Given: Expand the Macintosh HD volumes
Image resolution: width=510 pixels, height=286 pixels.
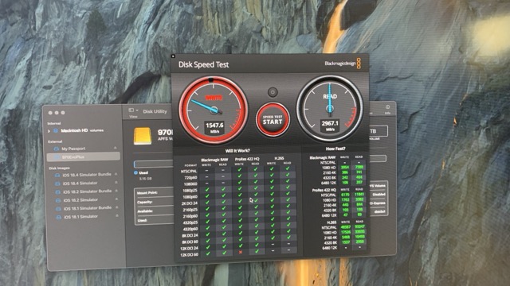Looking at the screenshot, I should point(49,131).
